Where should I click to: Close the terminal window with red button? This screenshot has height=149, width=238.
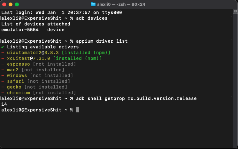pyautogui.click(x=4, y=4)
